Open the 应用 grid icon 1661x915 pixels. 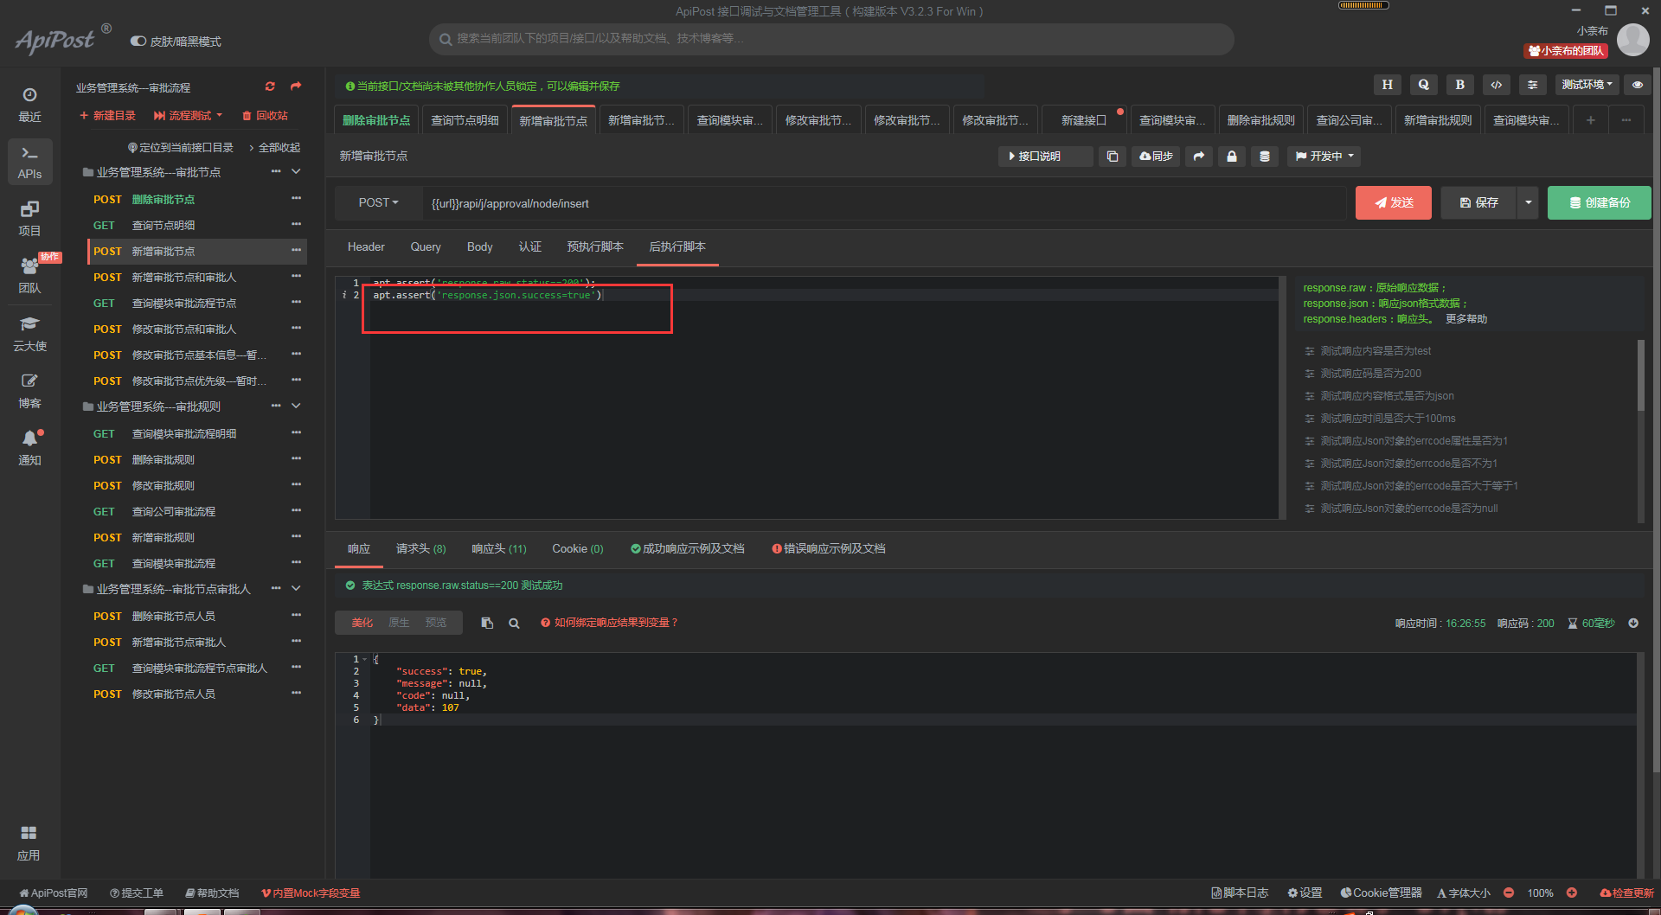click(29, 842)
